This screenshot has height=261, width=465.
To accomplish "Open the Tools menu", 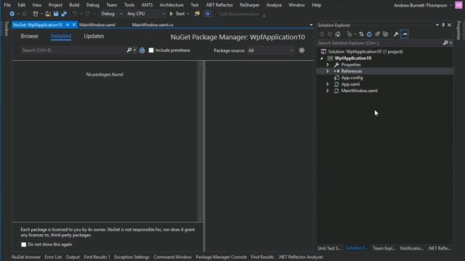I will (129, 5).
